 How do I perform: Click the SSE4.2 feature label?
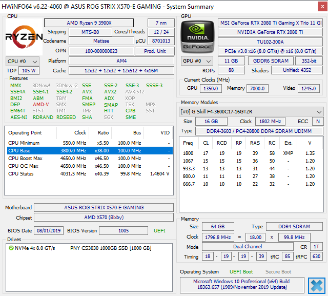click(x=64, y=92)
